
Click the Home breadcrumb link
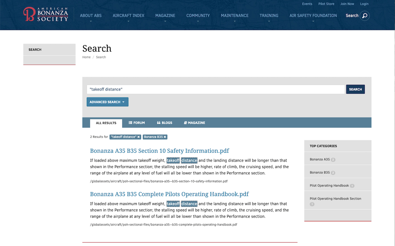(x=86, y=57)
